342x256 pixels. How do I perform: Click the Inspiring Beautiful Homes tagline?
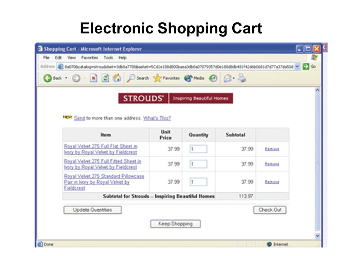pos(201,98)
